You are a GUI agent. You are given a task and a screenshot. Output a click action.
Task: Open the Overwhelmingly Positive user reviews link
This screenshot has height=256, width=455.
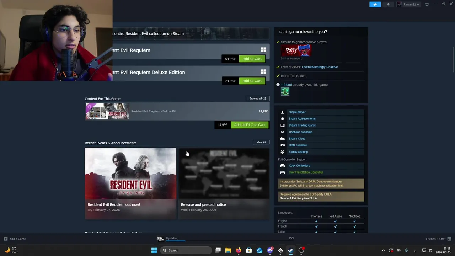tap(320, 67)
